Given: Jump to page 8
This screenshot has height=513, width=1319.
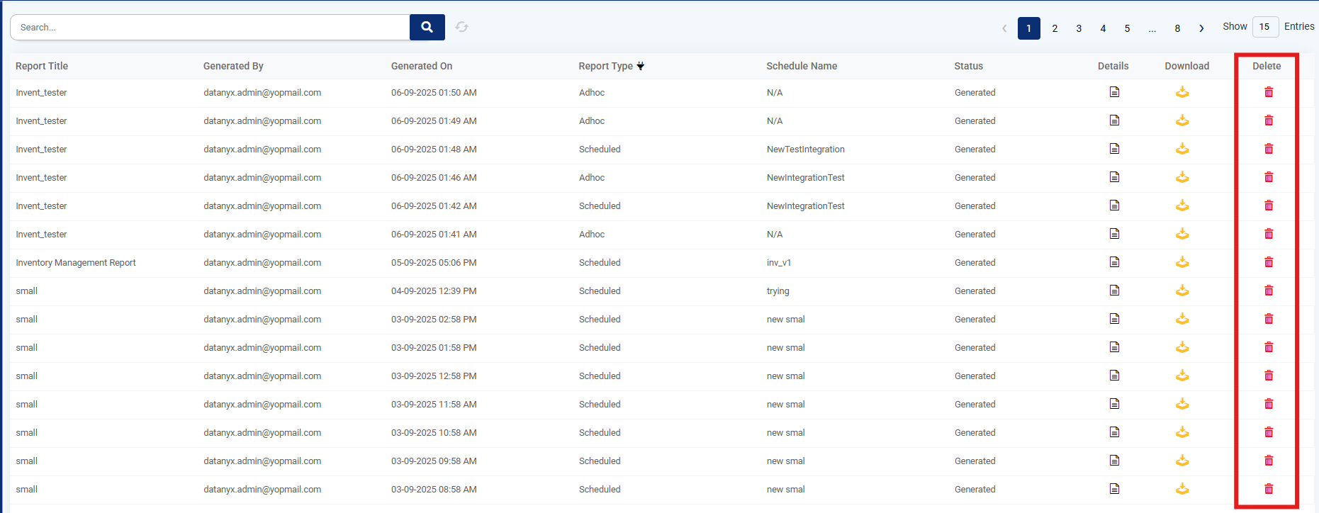Looking at the screenshot, I should (x=1177, y=28).
